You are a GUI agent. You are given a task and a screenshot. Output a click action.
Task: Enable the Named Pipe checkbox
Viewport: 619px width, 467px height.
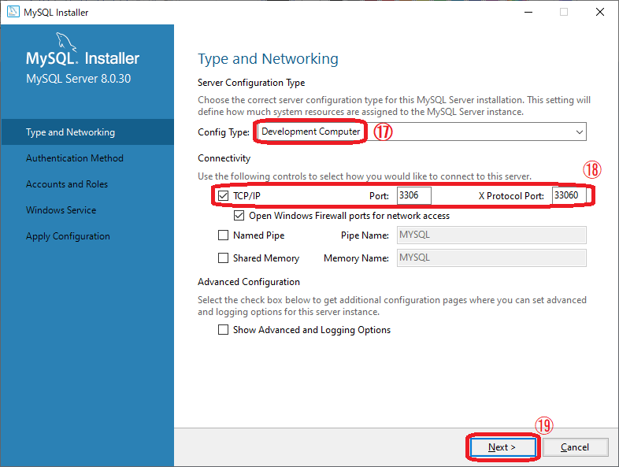(223, 235)
